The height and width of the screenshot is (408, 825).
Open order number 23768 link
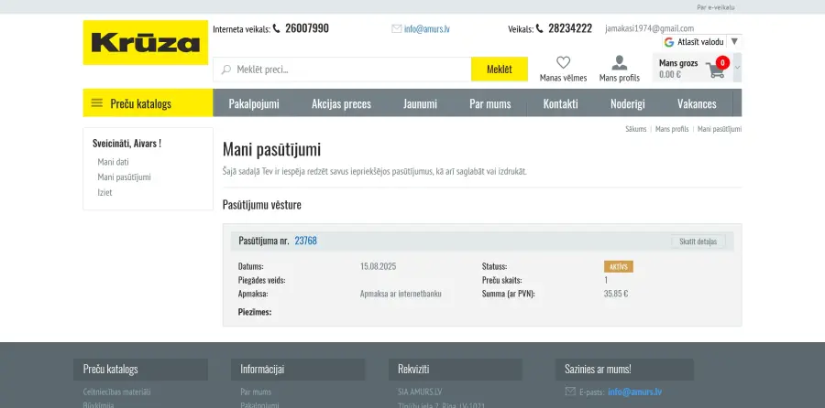[305, 241]
